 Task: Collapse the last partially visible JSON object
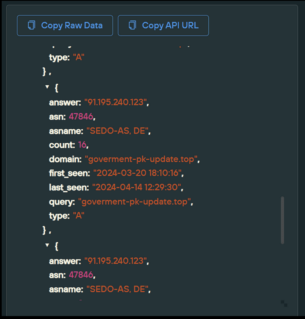[47, 245]
